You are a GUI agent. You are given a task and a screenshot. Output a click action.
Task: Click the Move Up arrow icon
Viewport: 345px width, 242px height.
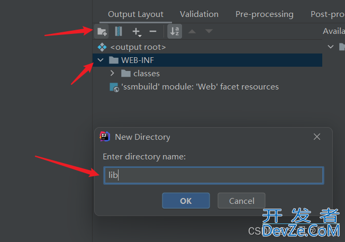coord(192,31)
